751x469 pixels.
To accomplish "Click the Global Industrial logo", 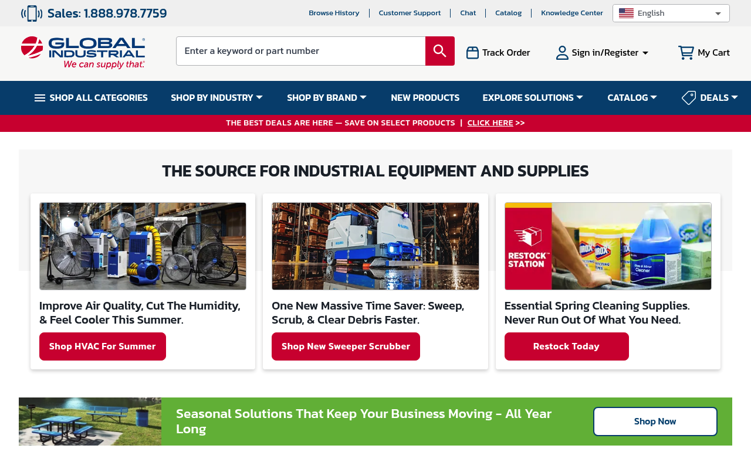I will pos(83,52).
